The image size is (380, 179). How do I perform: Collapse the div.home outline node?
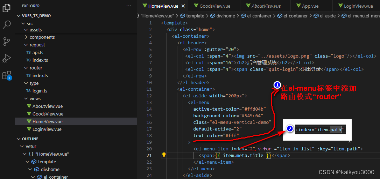pyautogui.click(x=30, y=169)
